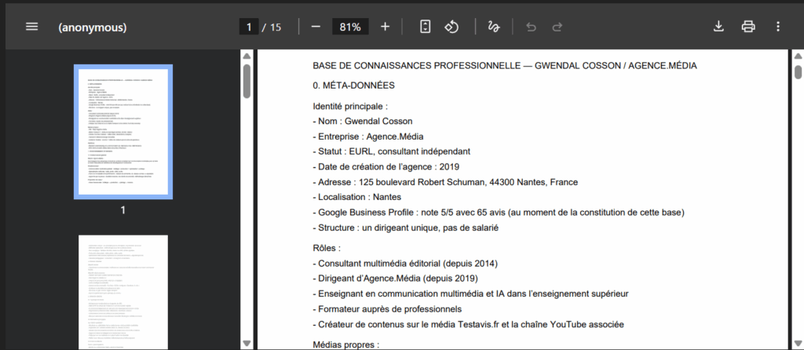Click the 'Identité principale :' line

(350, 107)
